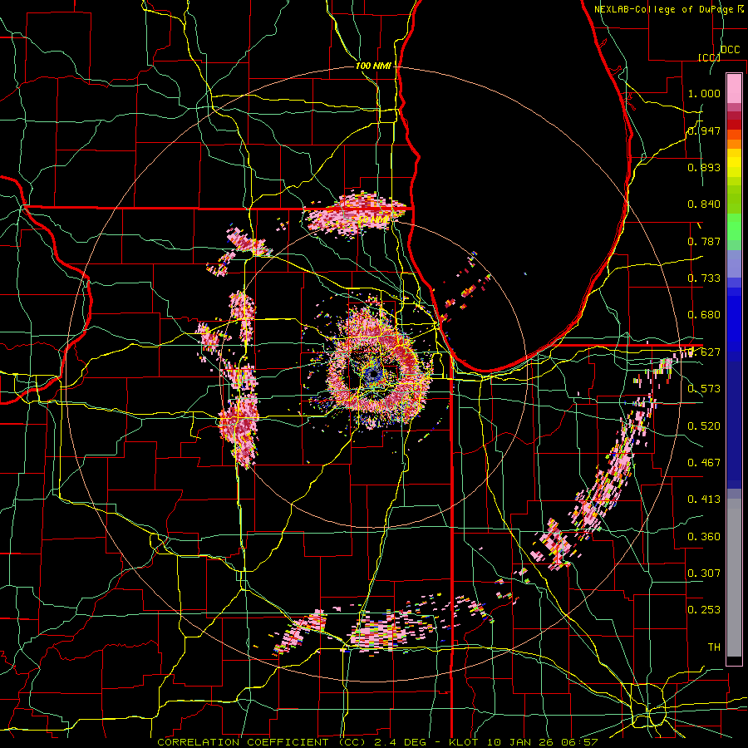
Task: Click the 0.947 scale value
Action: tap(704, 130)
